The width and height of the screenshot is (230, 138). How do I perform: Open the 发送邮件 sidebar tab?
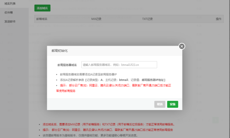pyautogui.click(x=10, y=21)
